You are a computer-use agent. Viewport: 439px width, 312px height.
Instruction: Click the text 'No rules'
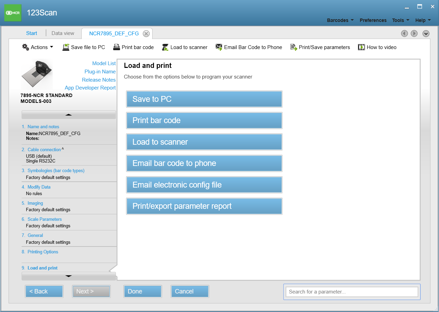pos(34,194)
